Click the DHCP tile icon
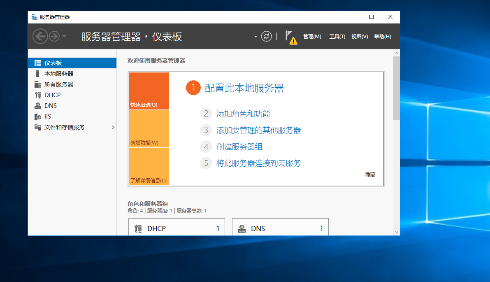490x282 pixels. pos(138,228)
